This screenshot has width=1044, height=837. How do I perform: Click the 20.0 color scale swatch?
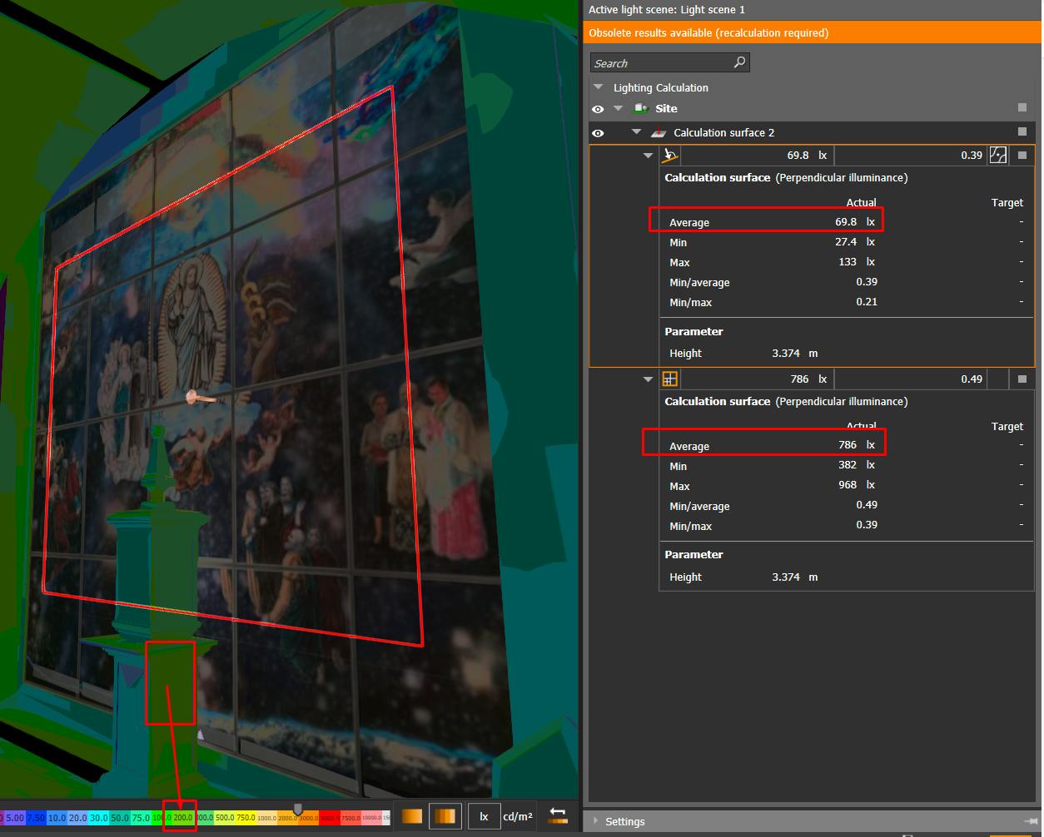pos(77,818)
